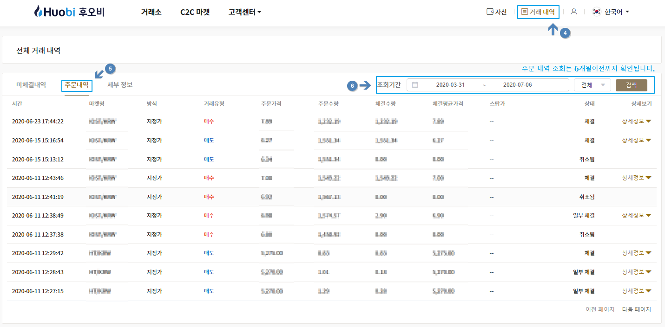This screenshot has height=327, width=665.
Task: Open the 거래소 exchange menu
Action: pyautogui.click(x=151, y=12)
